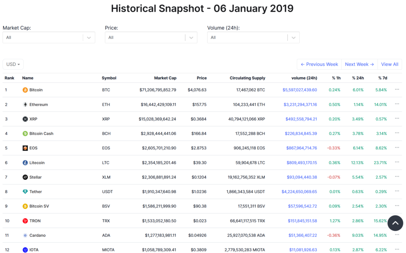Click the Litecoin 7d change 23.71%
Image resolution: width=406 pixels, height=253 pixels.
click(380, 163)
